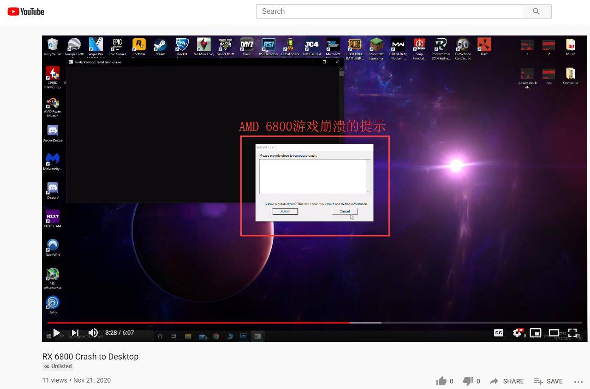
Task: Select the DayZ desktop icon
Action: [x=247, y=47]
